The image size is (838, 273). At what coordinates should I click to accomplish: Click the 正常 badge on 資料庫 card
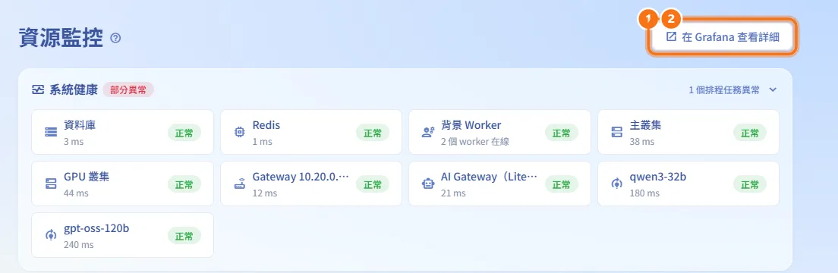coord(184,133)
